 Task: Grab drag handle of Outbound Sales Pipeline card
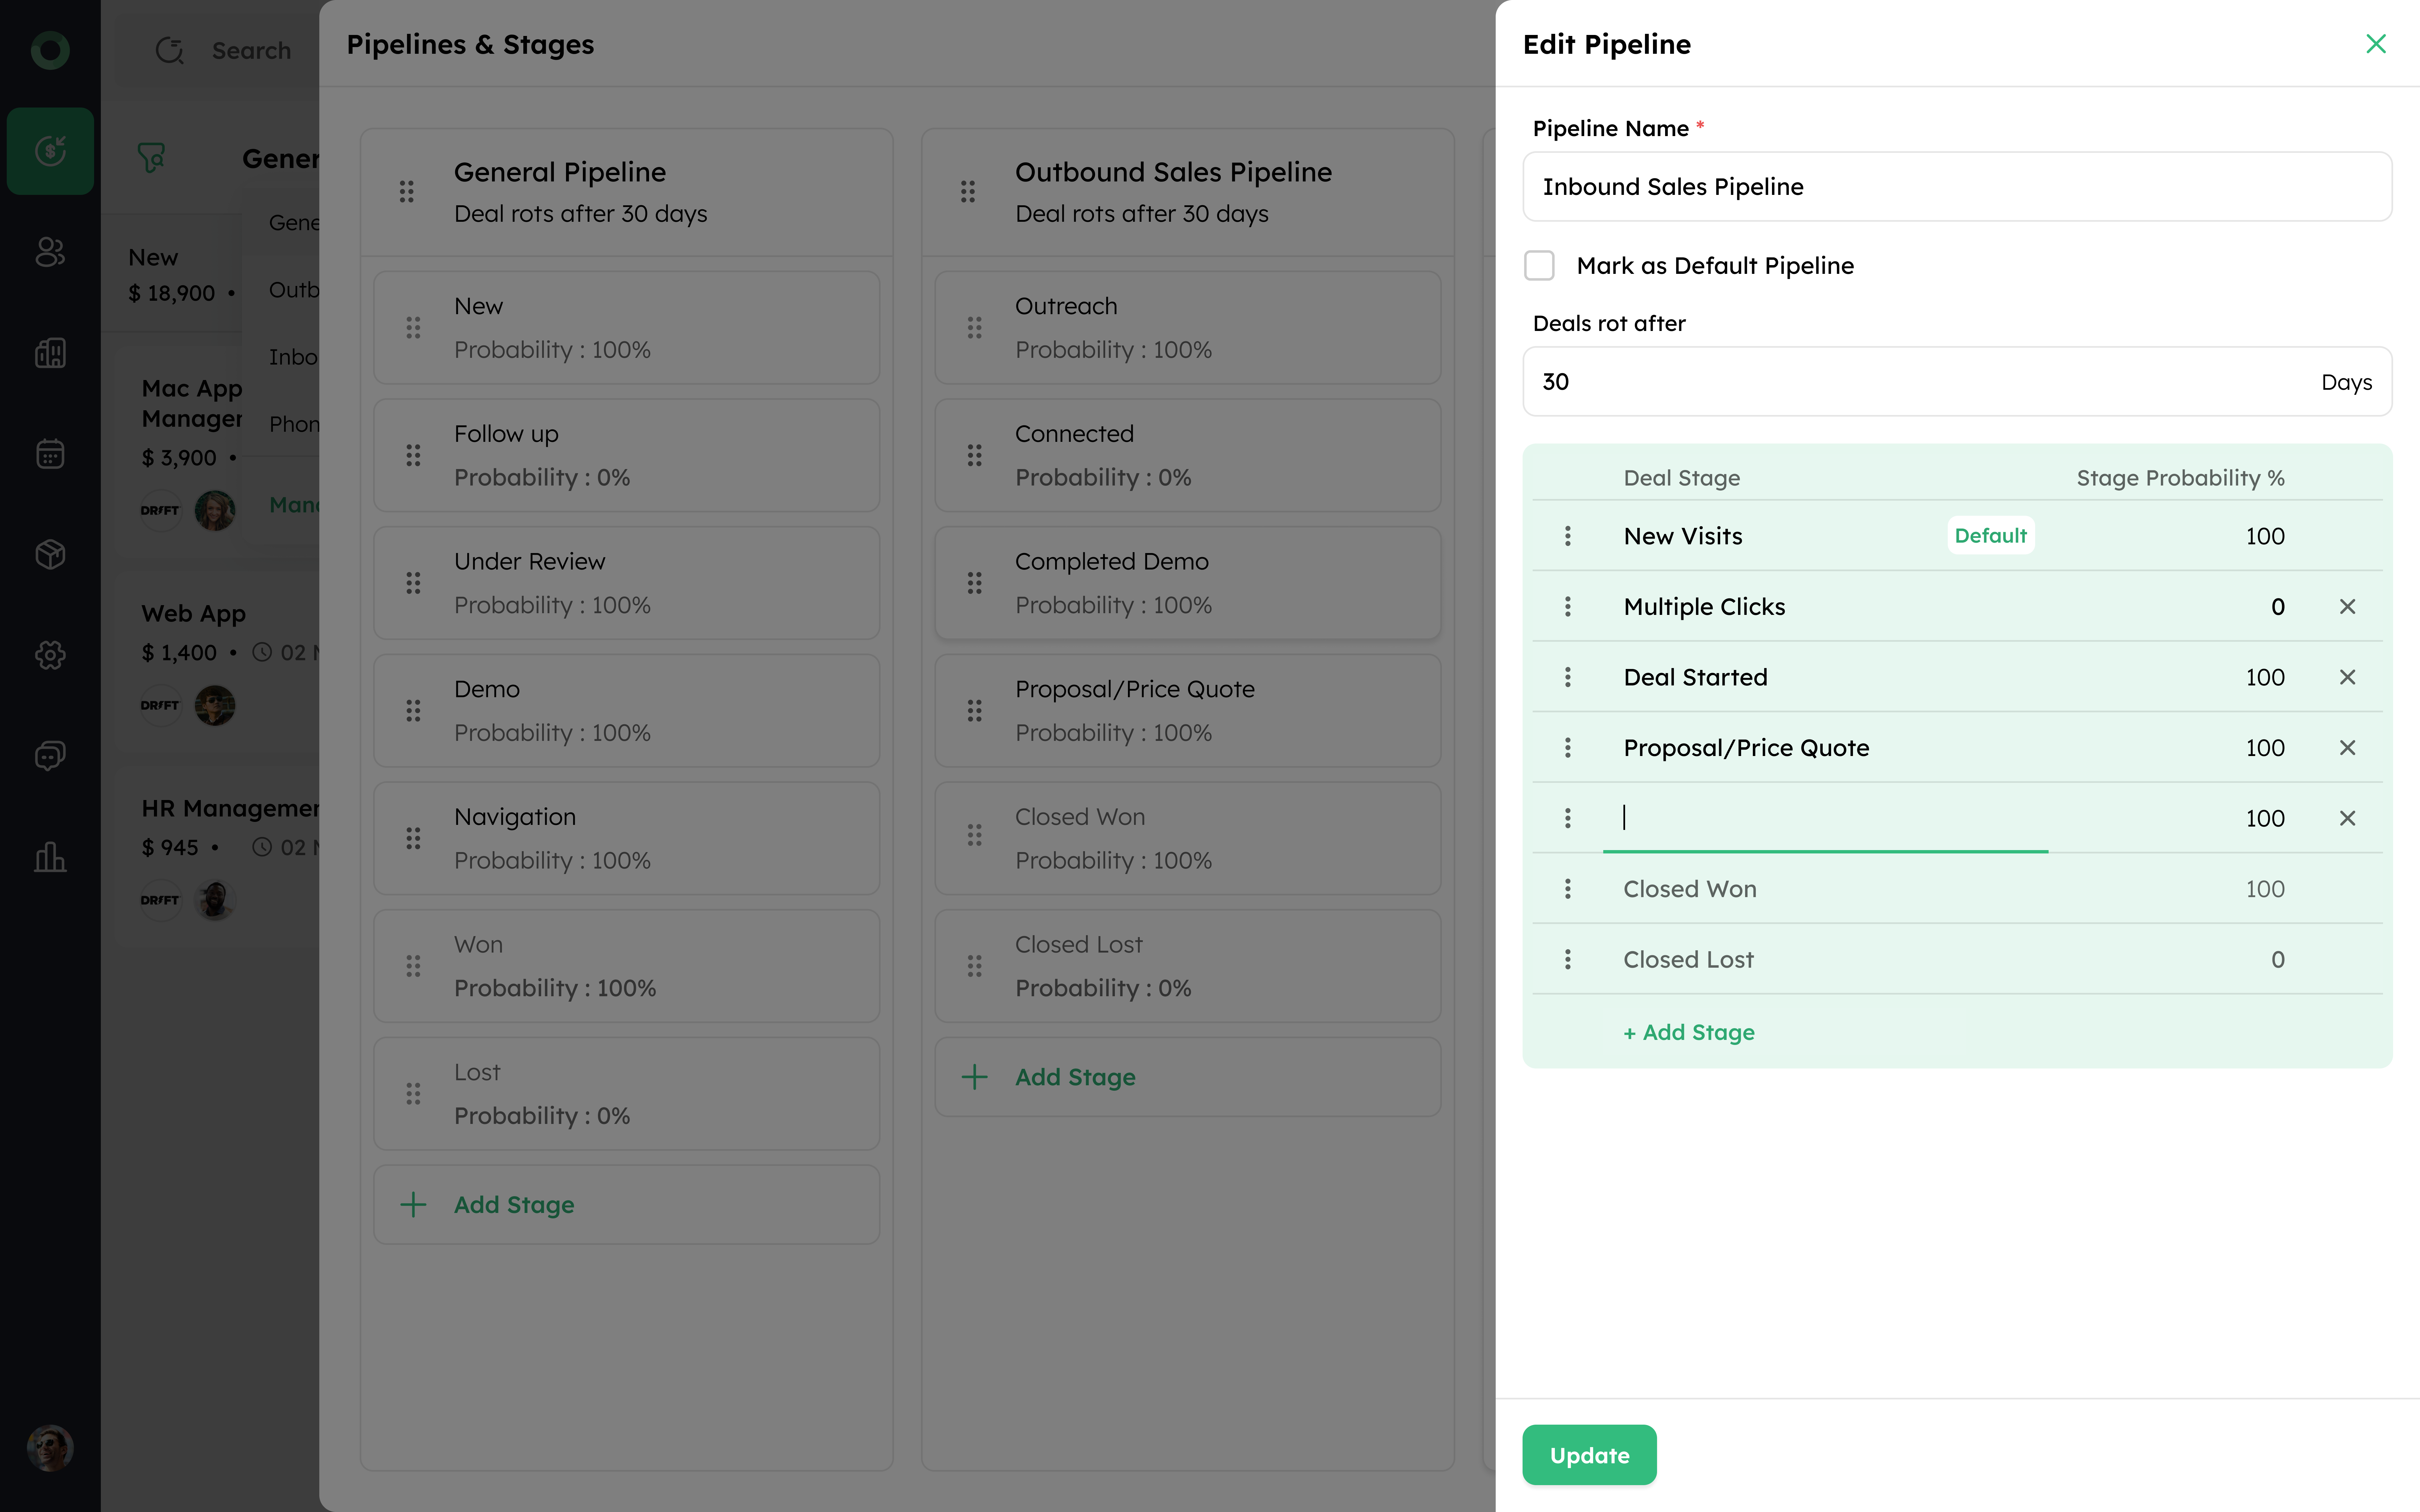coord(968,192)
